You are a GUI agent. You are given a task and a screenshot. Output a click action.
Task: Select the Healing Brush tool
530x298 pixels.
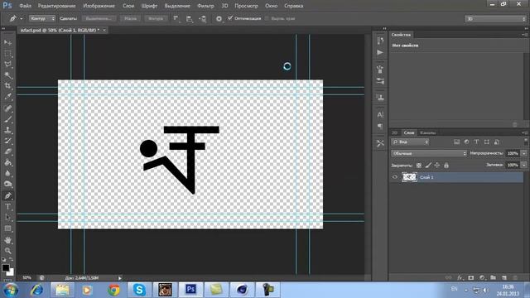click(x=7, y=108)
